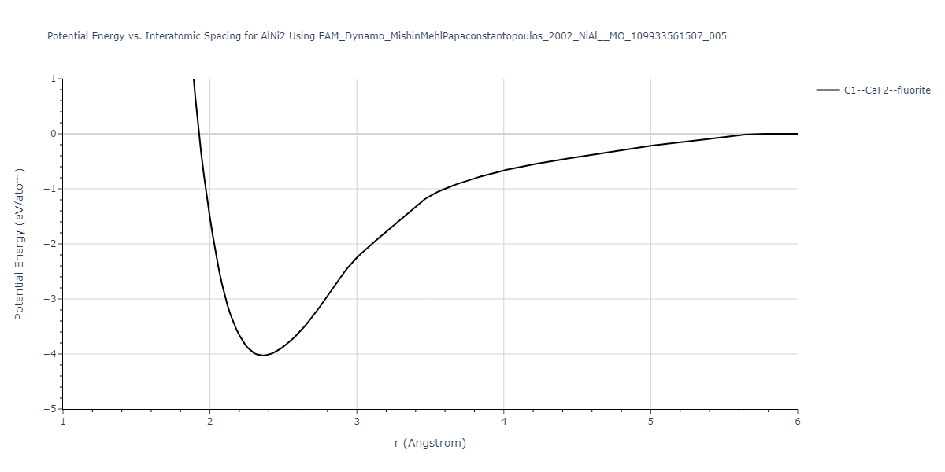Click y-axis tick label 0
Viewport: 945px width, 472px height.
[54, 134]
